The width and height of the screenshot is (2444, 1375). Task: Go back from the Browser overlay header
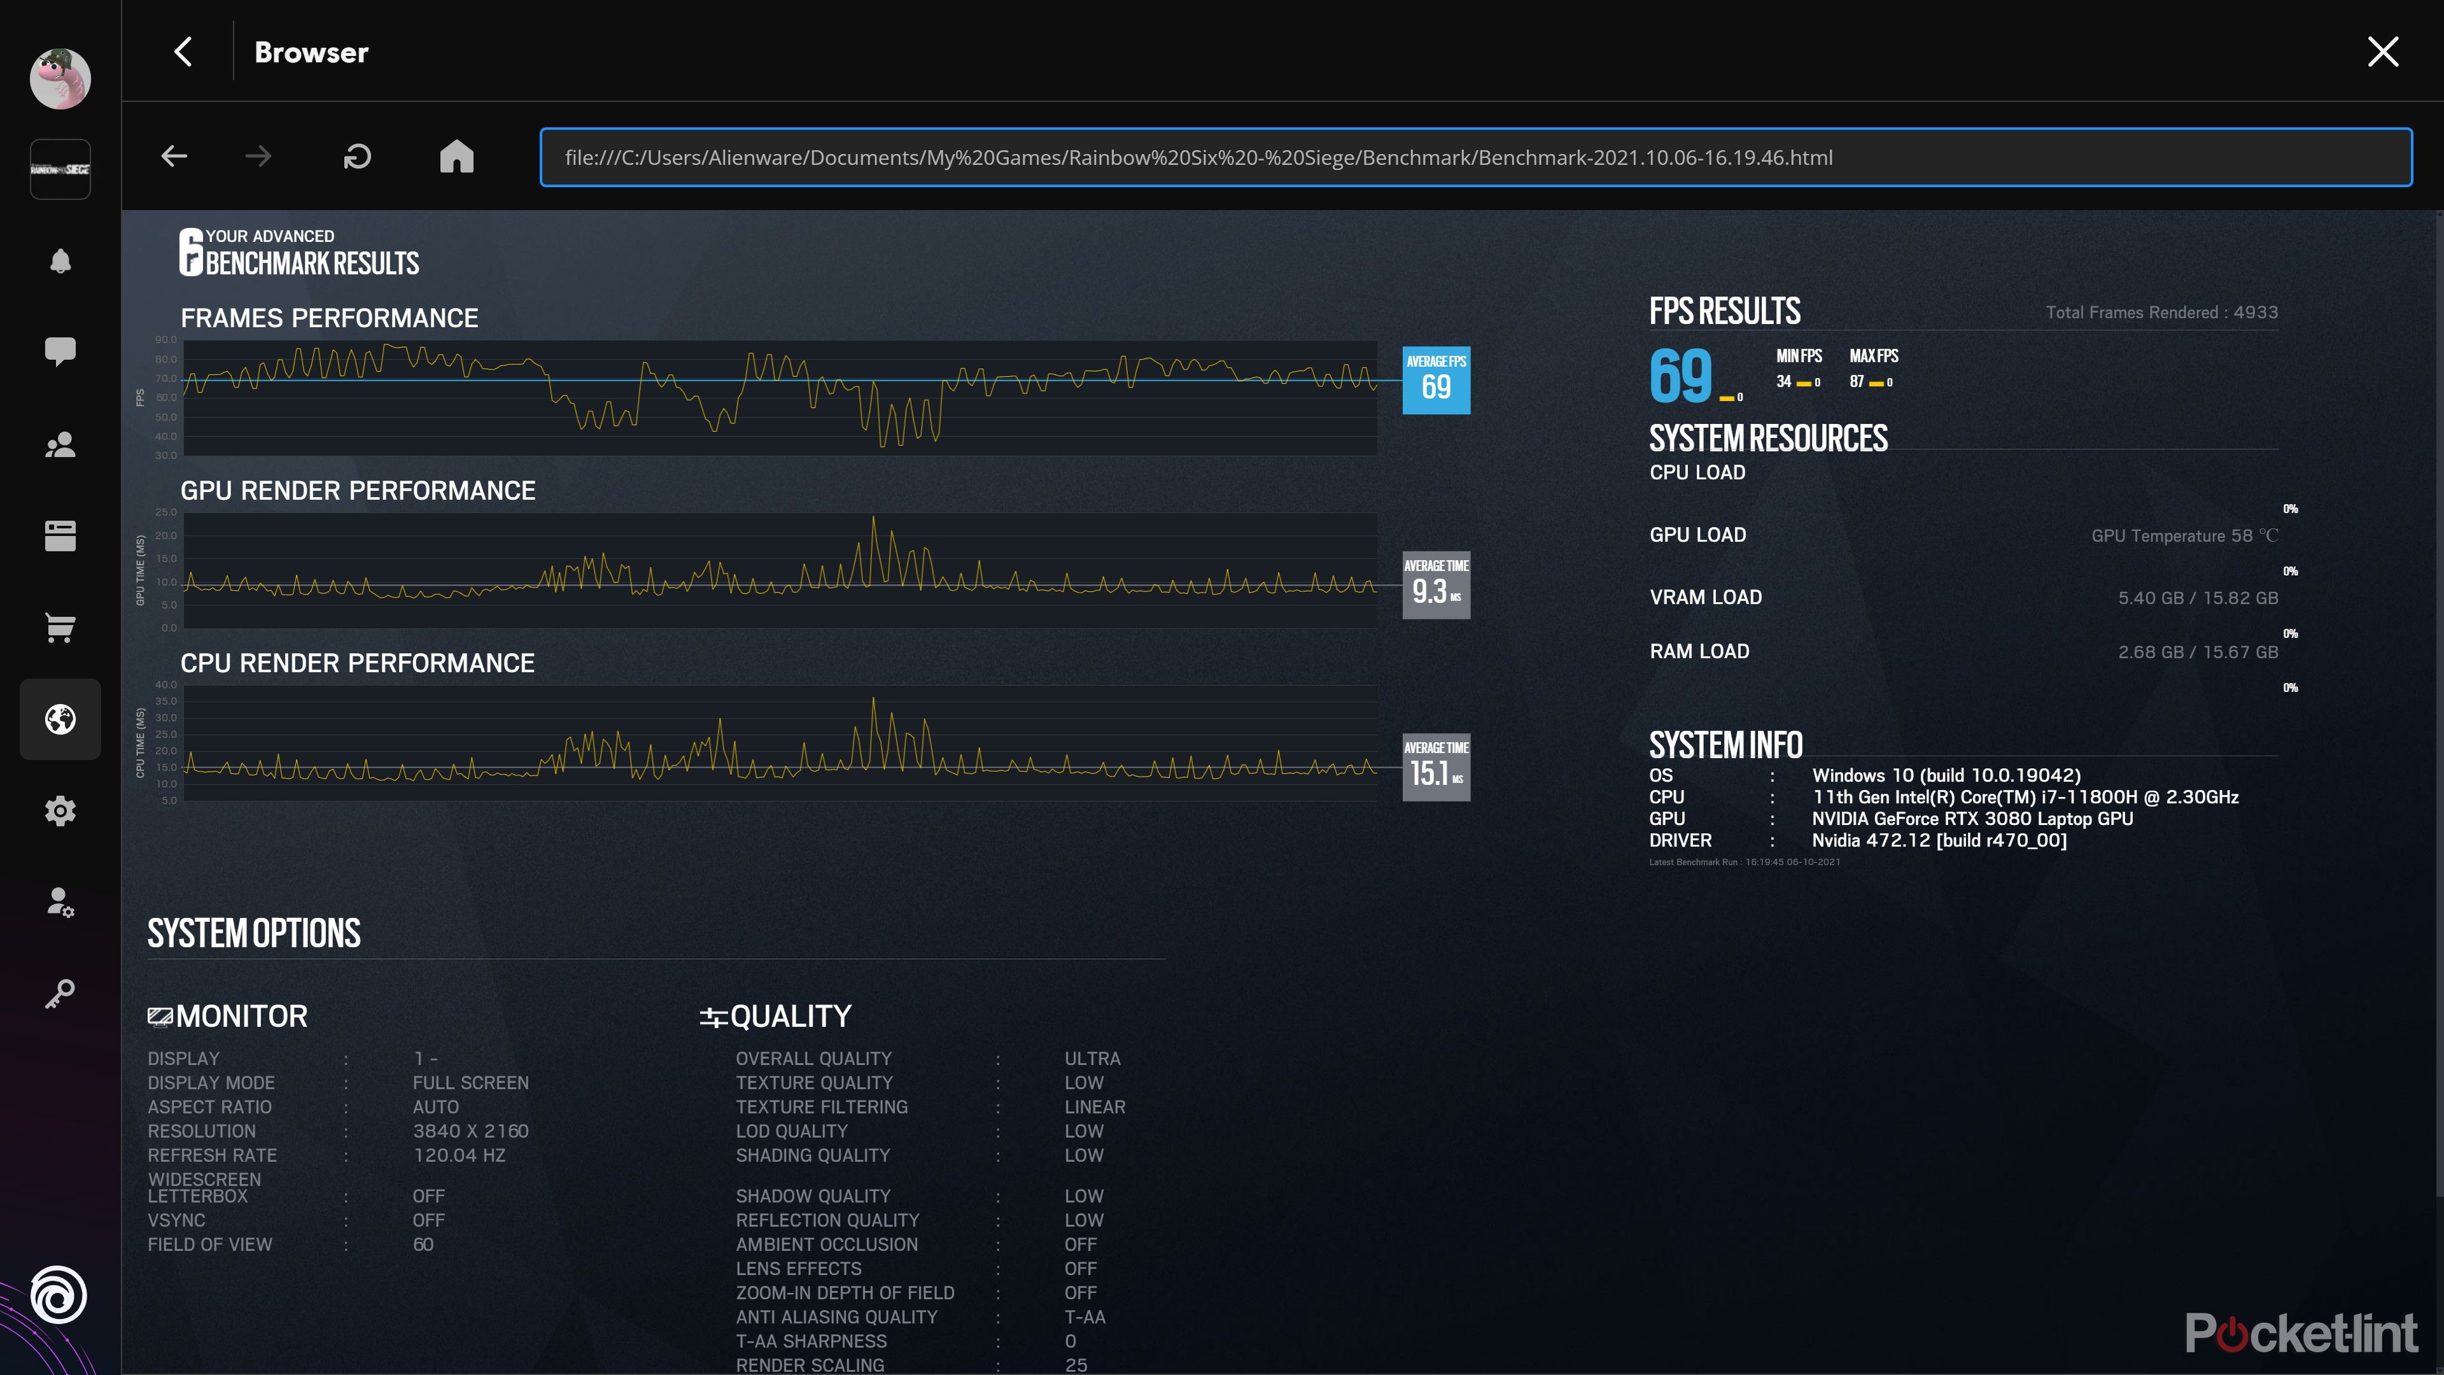click(184, 52)
